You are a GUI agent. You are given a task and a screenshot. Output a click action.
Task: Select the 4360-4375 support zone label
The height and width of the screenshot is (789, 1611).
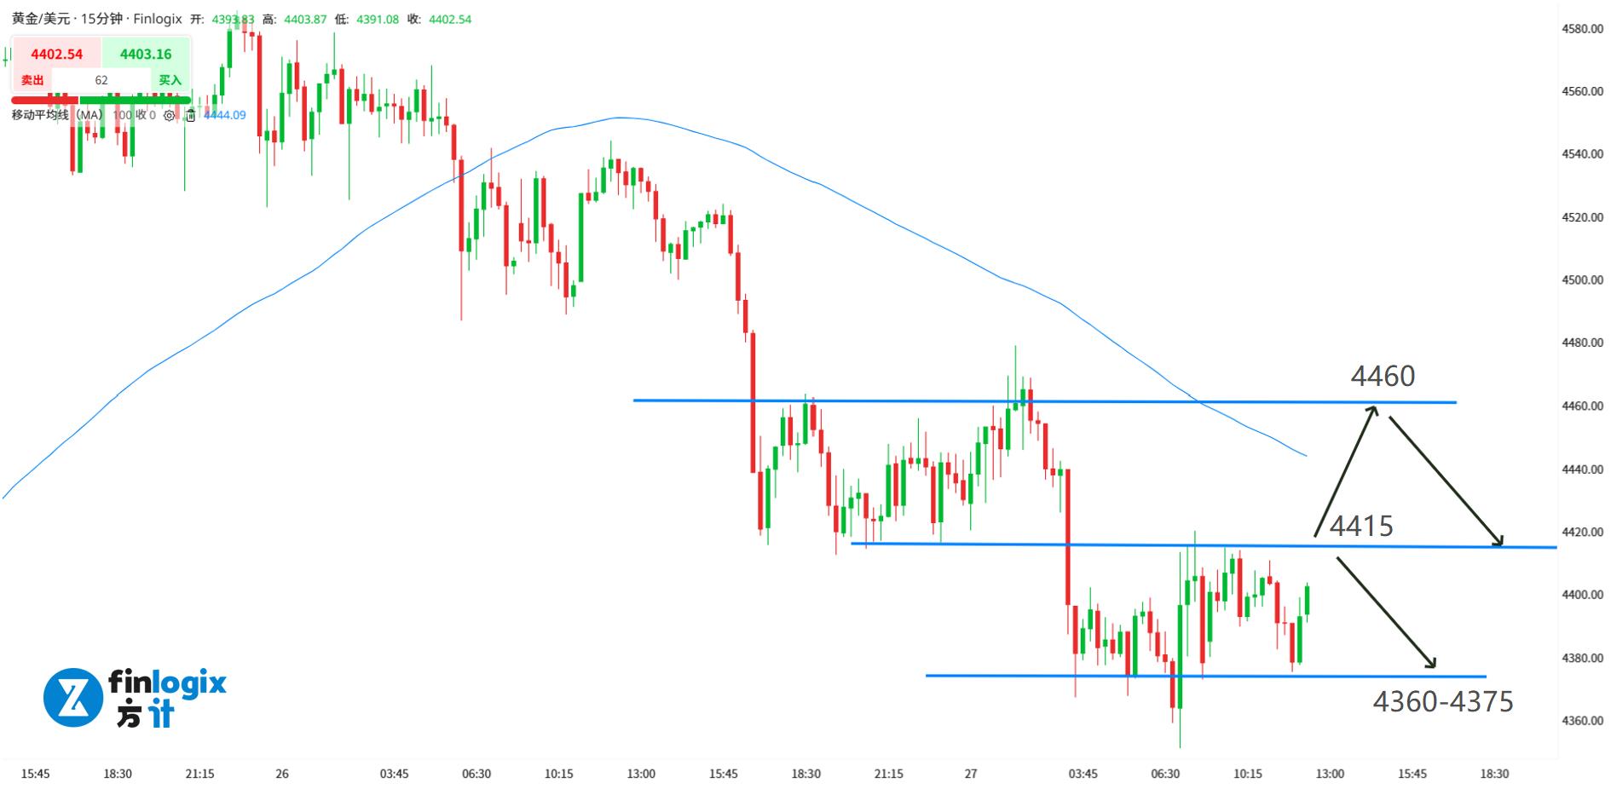point(1443,701)
